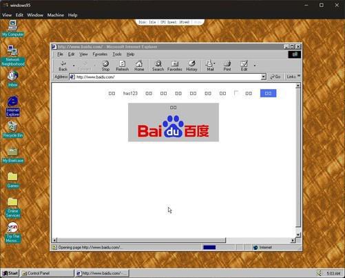The height and width of the screenshot is (278, 345).
Task: Go to Home page icon
Action: point(139,66)
